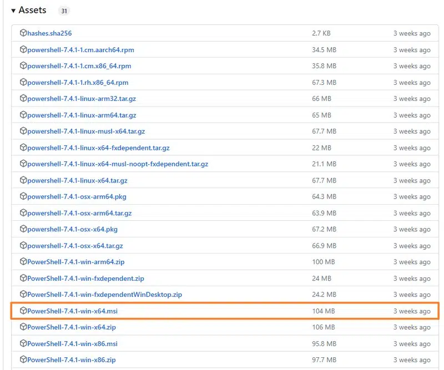Click the package icon beside PowerShell-7.4.1-win-arm64.zip
The image size is (444, 370).
pos(22,262)
